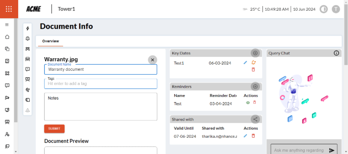The image size is (348, 154).
Task: Send the query chat message
Action: tap(332, 150)
